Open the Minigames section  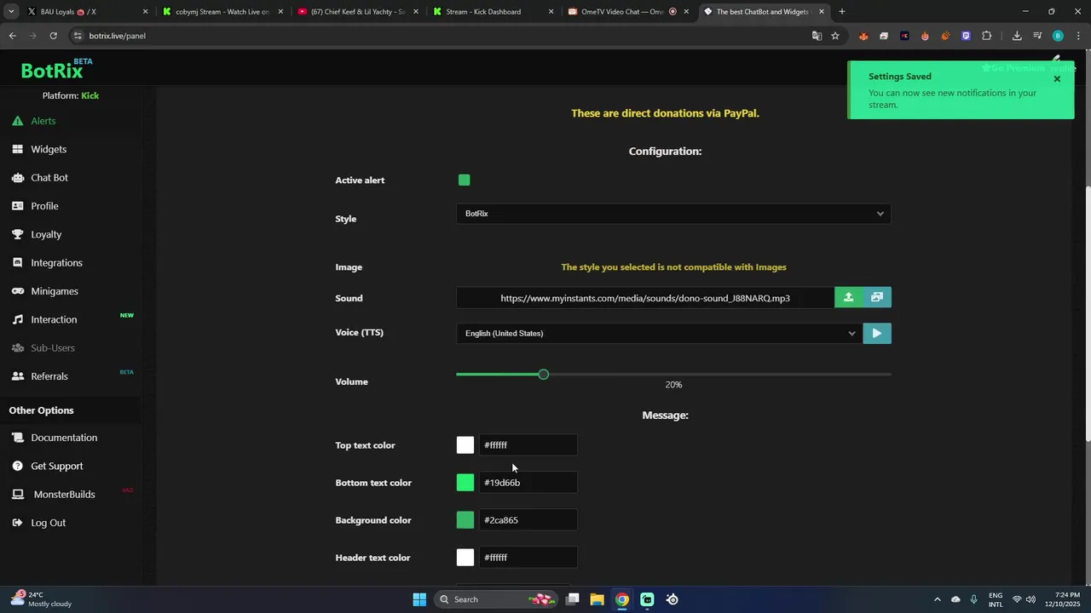55,291
